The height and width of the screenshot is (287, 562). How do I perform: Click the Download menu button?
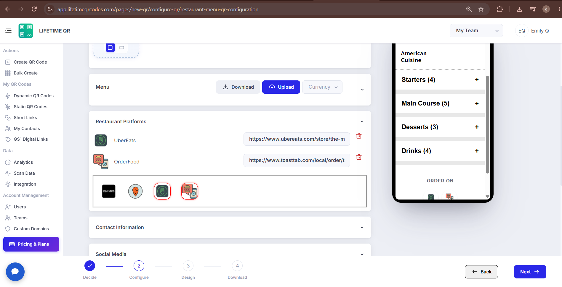click(x=238, y=87)
